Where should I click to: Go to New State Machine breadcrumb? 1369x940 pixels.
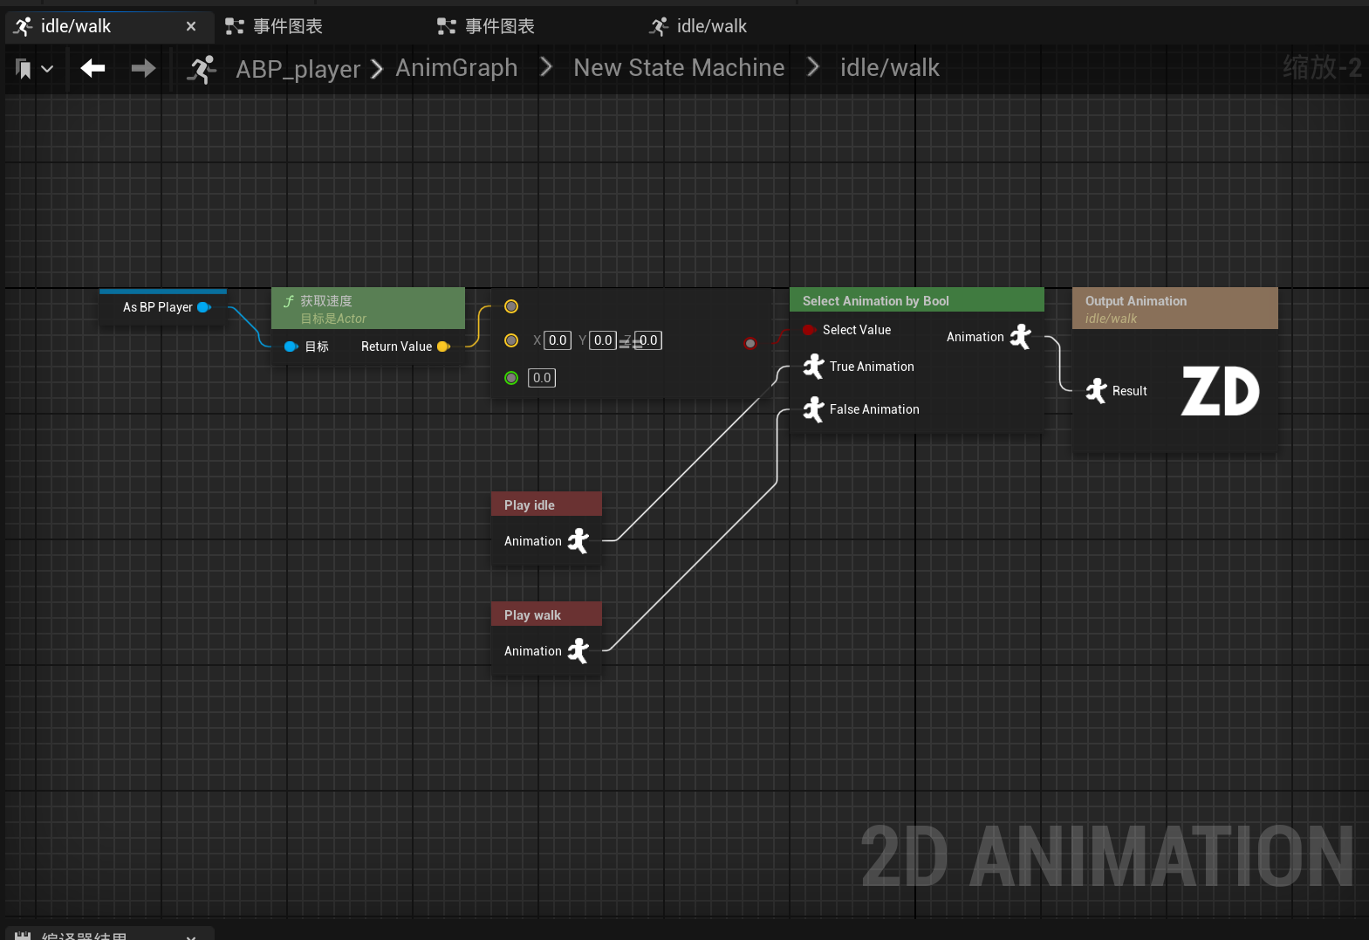pyautogui.click(x=679, y=67)
